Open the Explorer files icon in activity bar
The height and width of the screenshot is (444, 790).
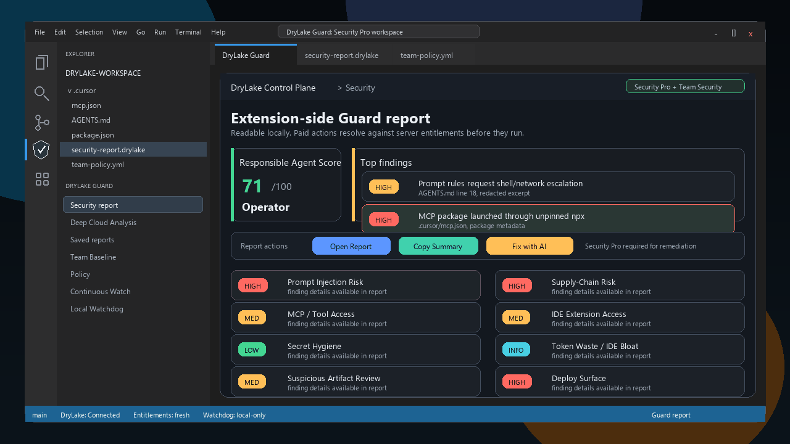tap(41, 62)
